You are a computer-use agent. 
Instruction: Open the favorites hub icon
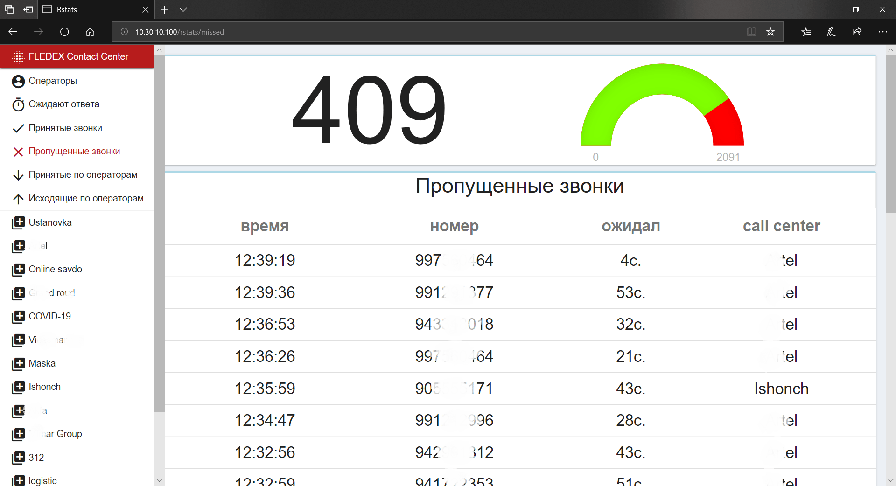(x=806, y=32)
